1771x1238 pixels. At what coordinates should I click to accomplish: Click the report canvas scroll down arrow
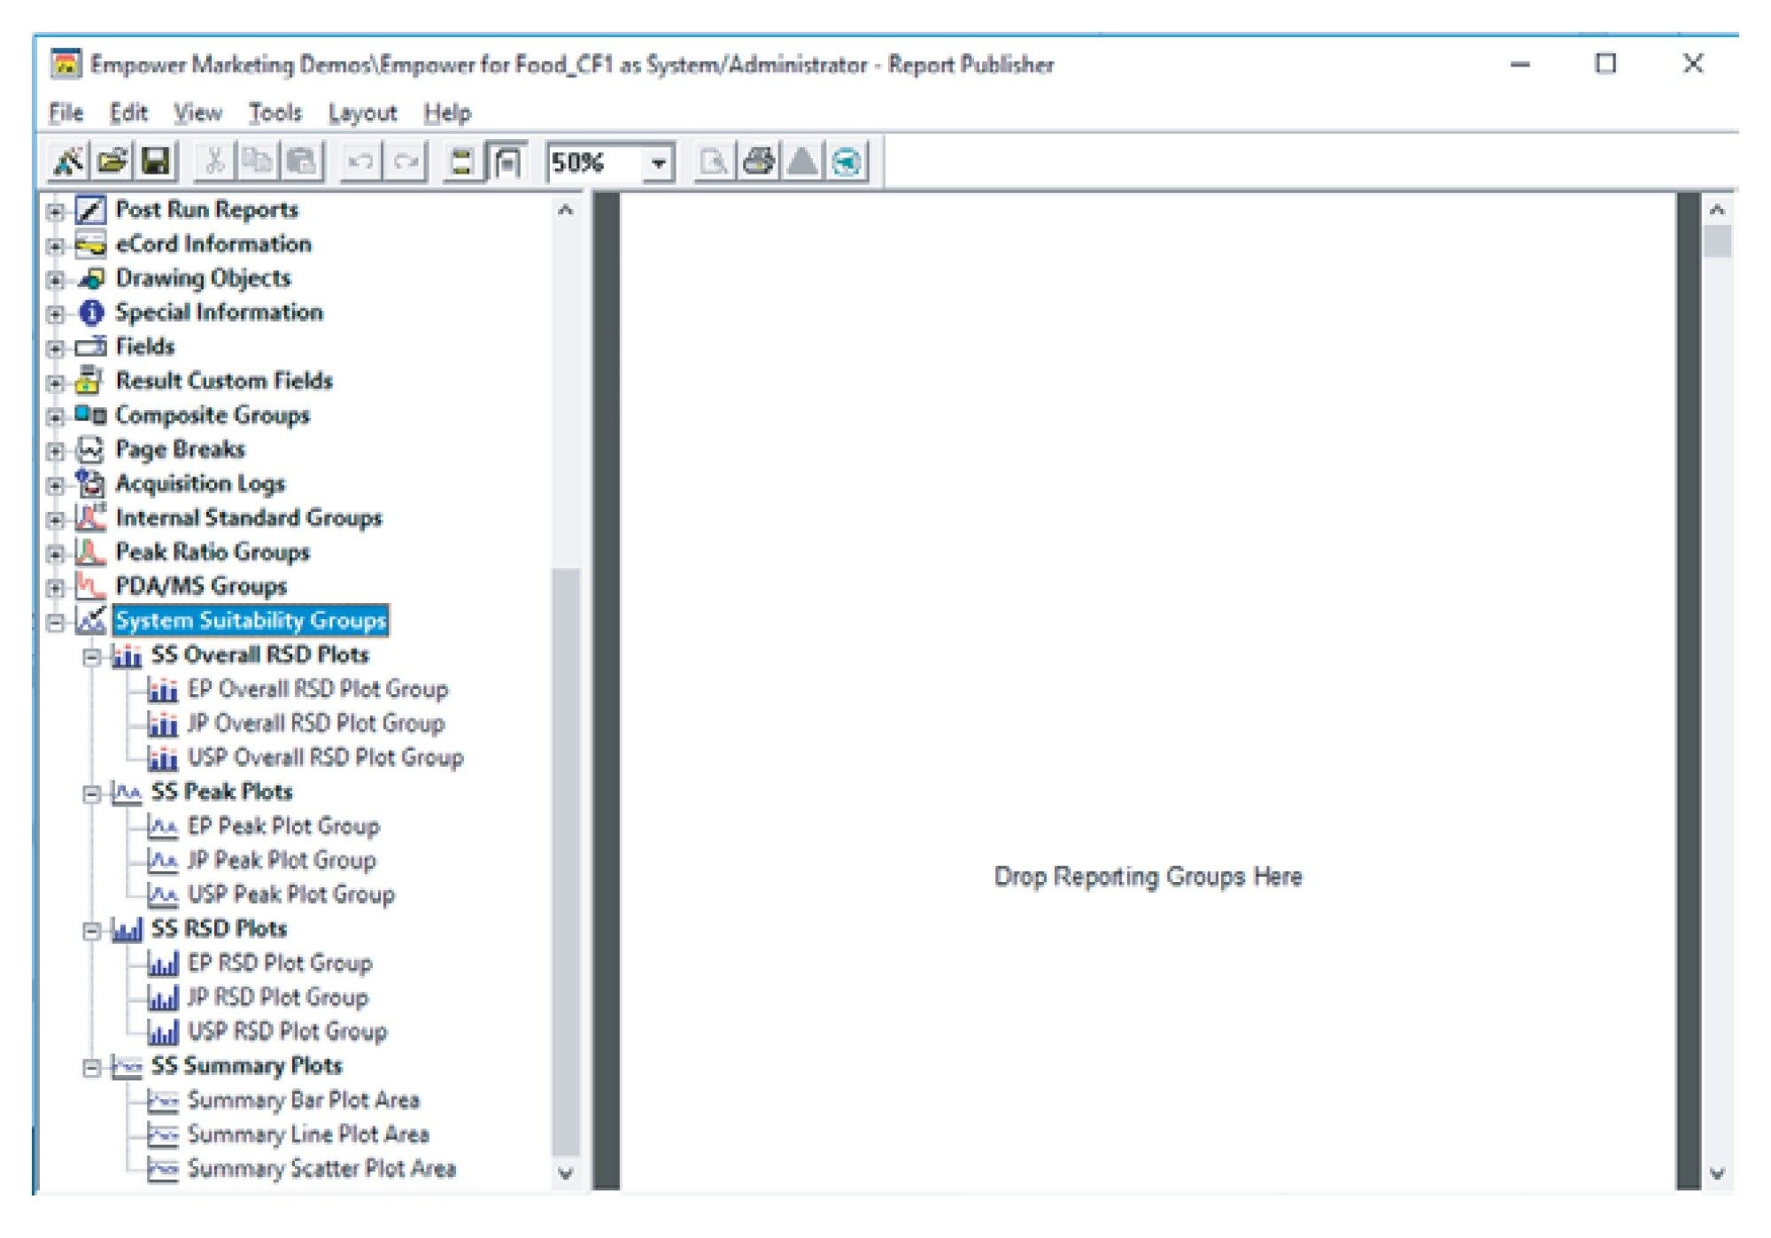(x=1717, y=1173)
